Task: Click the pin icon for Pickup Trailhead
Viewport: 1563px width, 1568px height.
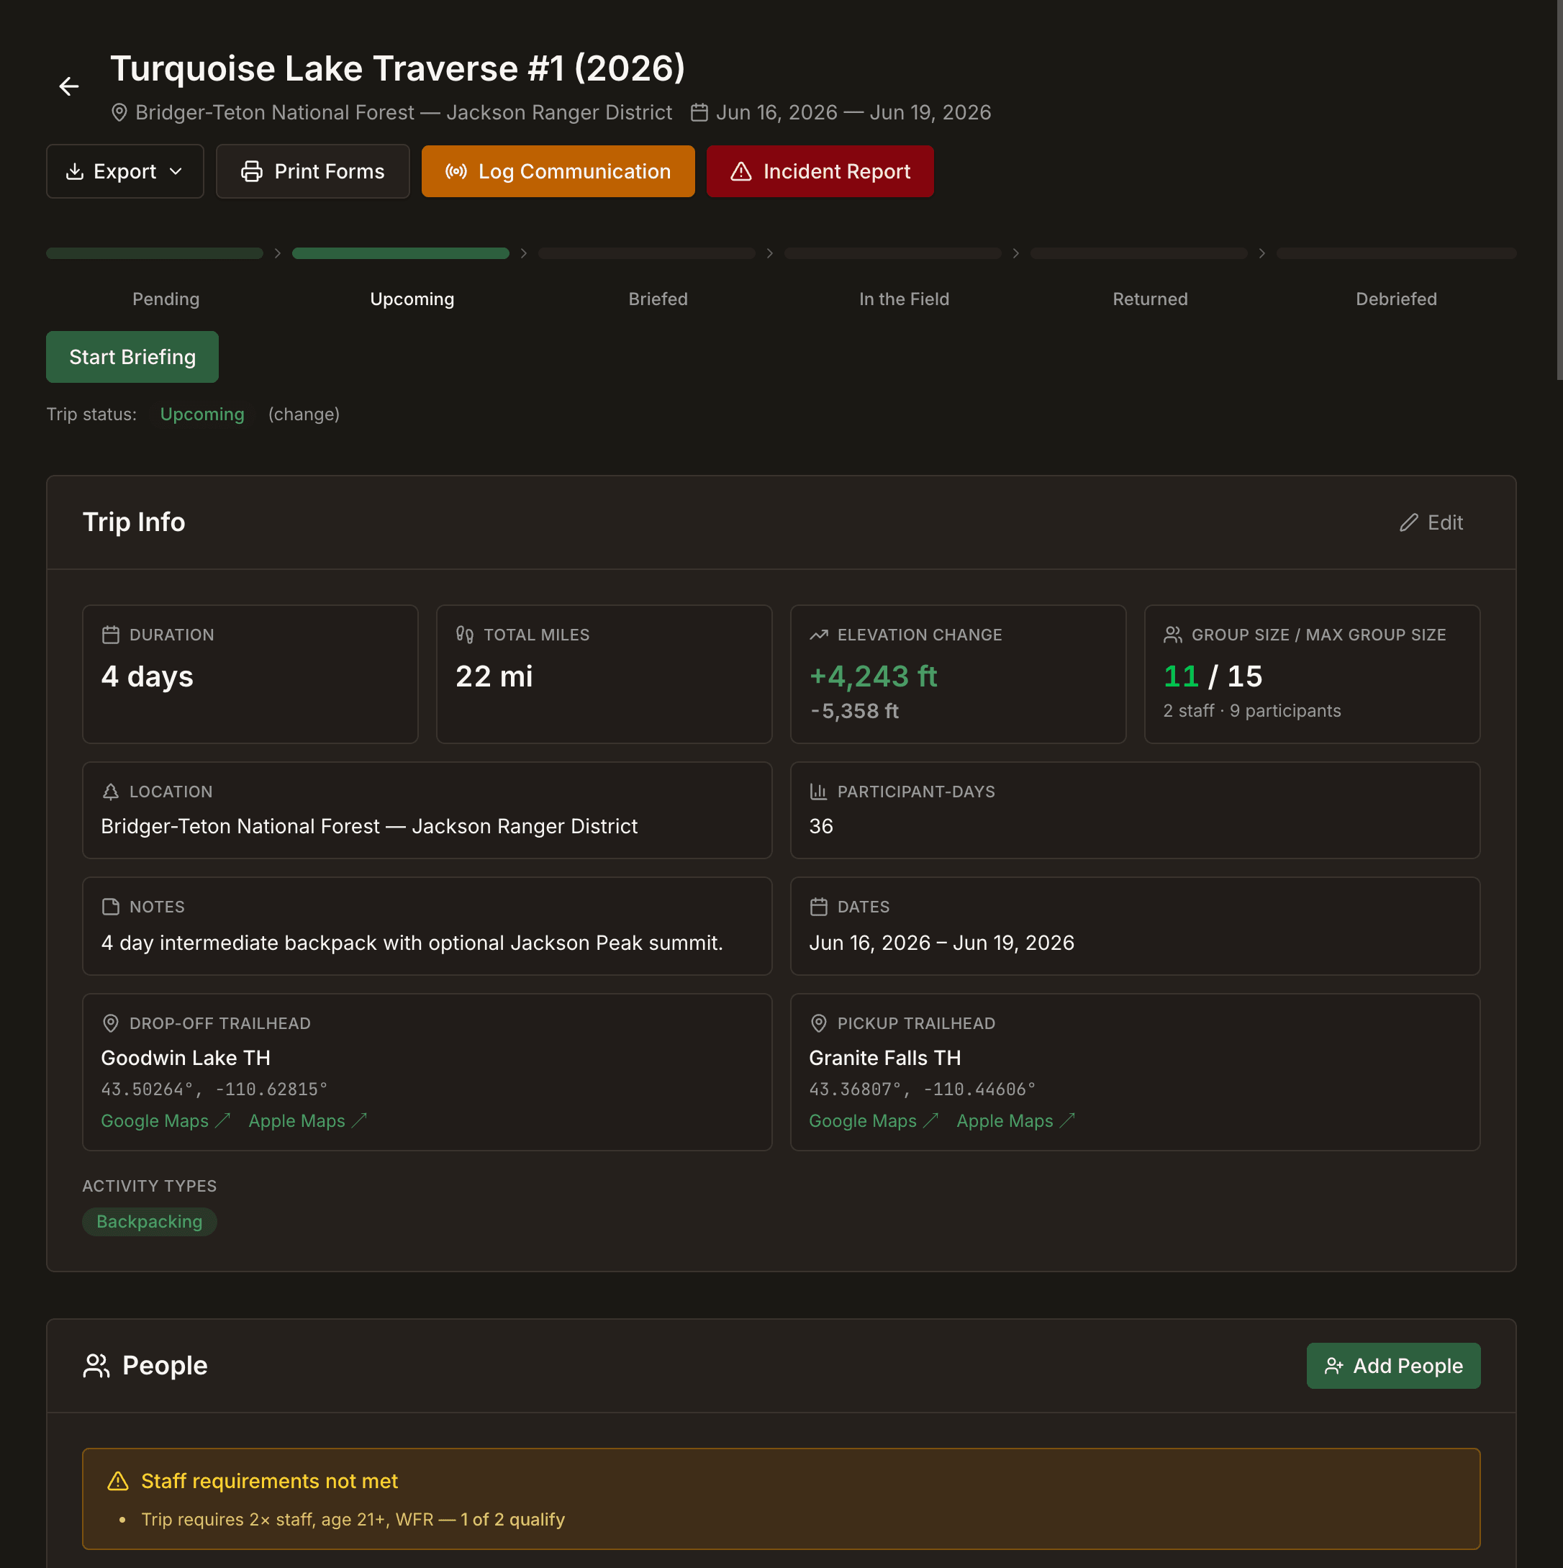Action: 819,1023
